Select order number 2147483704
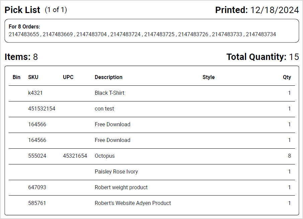This screenshot has height=219, width=303. click(92, 34)
